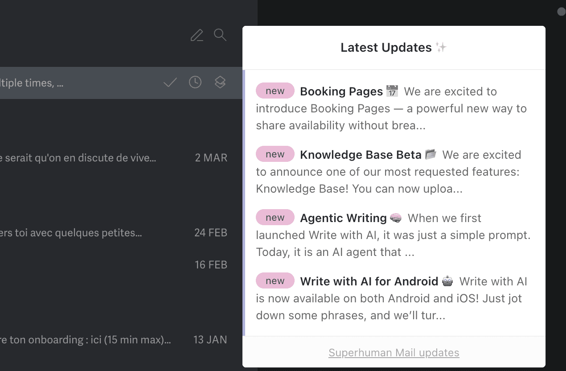Open search using the magnifier icon
Viewport: 566px width, 371px height.
pyautogui.click(x=220, y=35)
